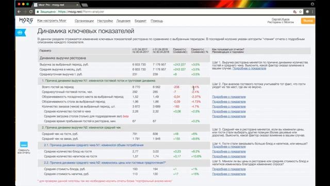Viewport: 330px width, 186px height.
Task: Click the orange Выход button
Action: tap(308, 21)
